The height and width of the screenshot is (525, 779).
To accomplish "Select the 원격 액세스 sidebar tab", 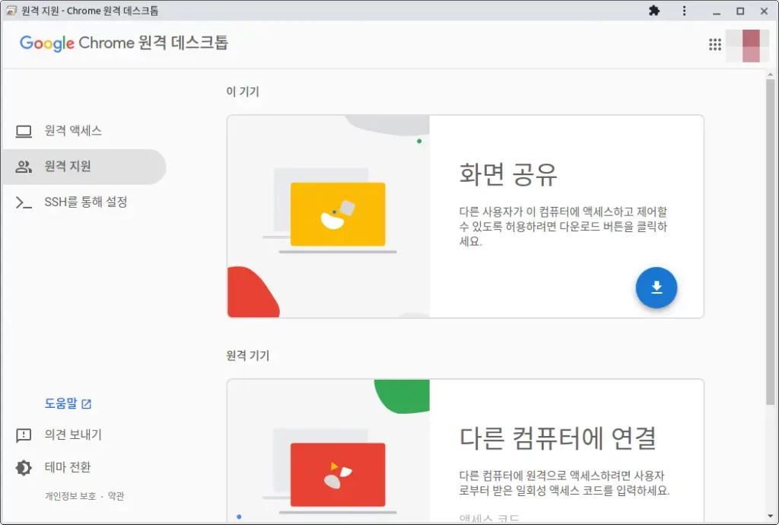I will (84, 131).
